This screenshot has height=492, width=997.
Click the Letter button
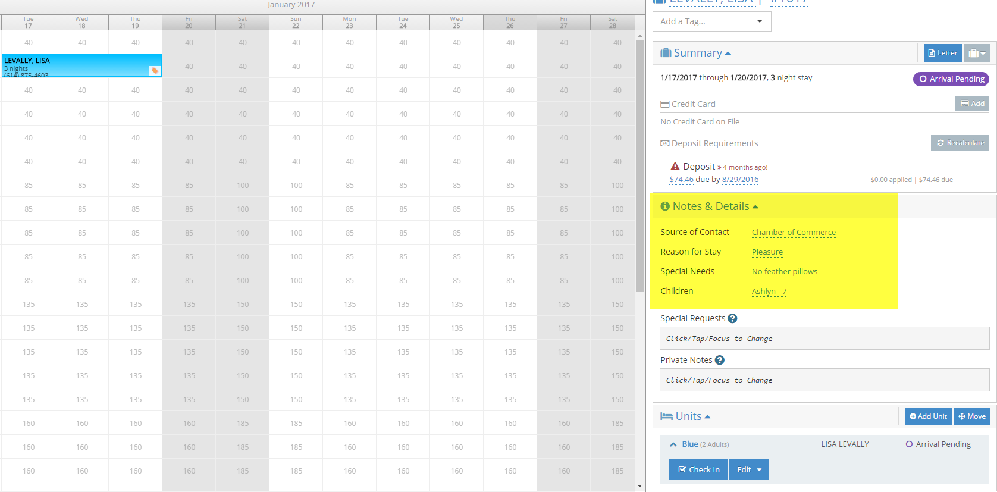[x=942, y=53]
